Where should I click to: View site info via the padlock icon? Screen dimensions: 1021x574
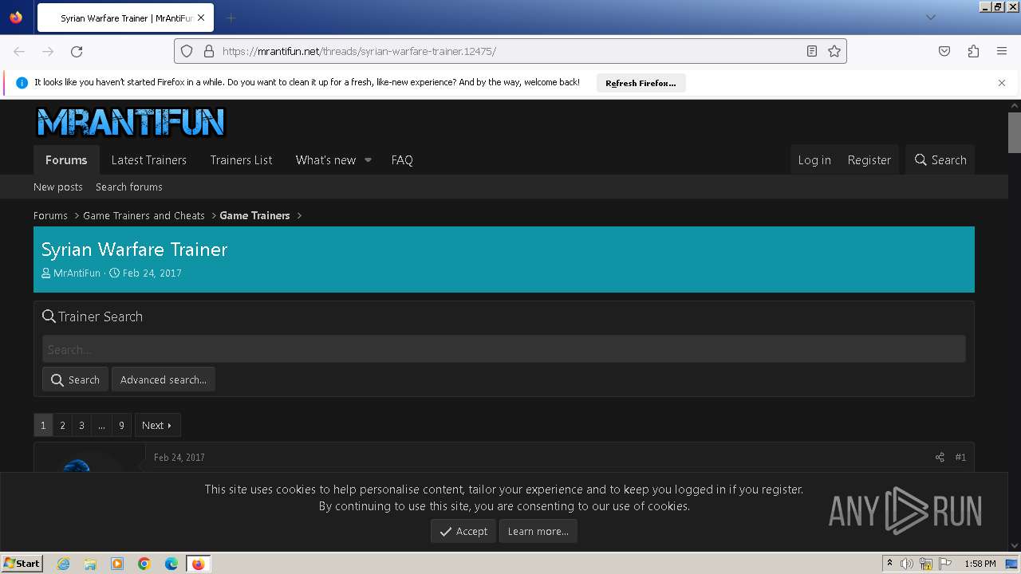click(209, 51)
